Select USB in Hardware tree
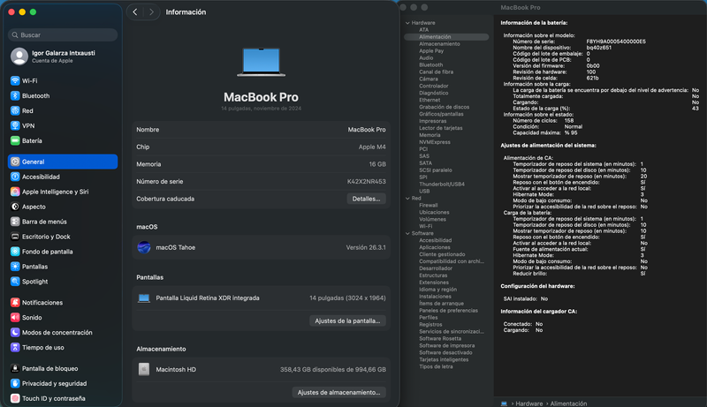Image resolution: width=707 pixels, height=407 pixels. [x=424, y=192]
